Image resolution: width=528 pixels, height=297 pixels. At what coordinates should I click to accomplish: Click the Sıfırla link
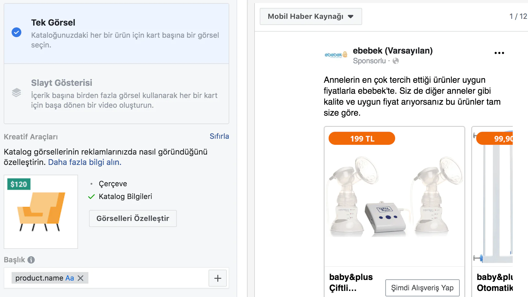[x=219, y=136]
